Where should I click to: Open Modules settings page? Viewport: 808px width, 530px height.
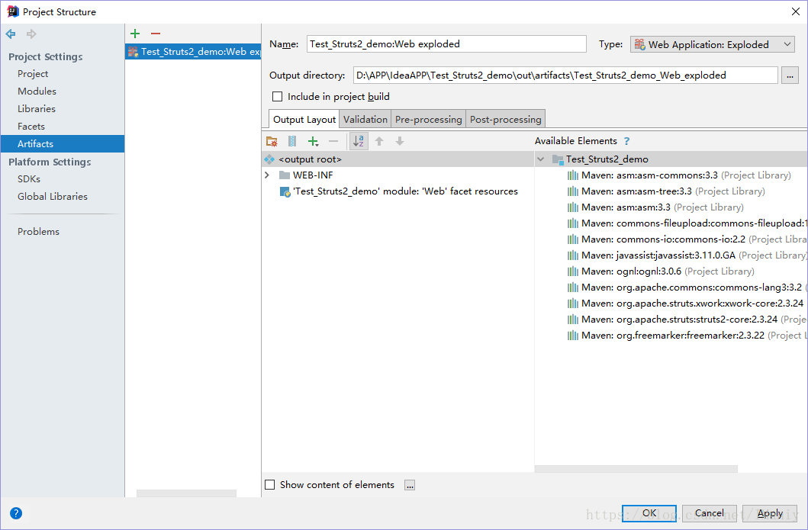37,92
